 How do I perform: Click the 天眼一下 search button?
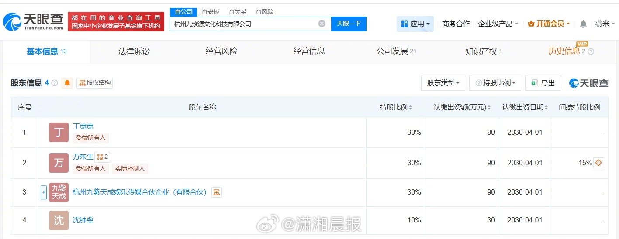pos(349,24)
